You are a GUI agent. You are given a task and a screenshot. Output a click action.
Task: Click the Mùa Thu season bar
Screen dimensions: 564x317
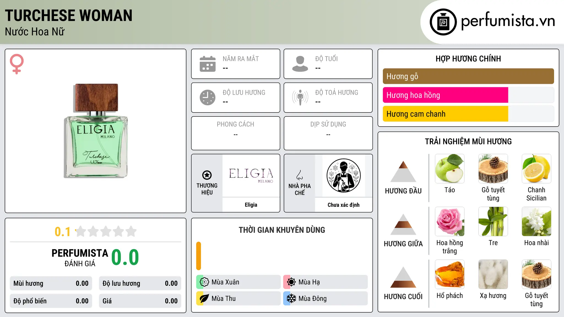238,299
